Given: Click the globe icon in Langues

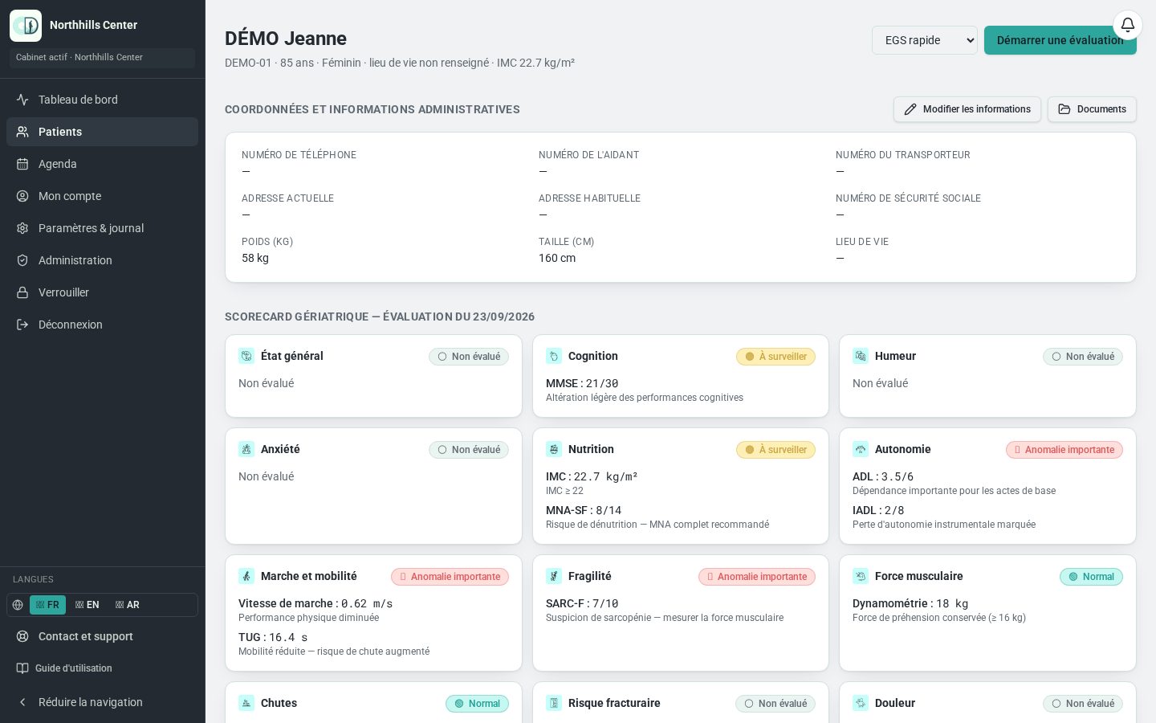Looking at the screenshot, I should pos(18,605).
